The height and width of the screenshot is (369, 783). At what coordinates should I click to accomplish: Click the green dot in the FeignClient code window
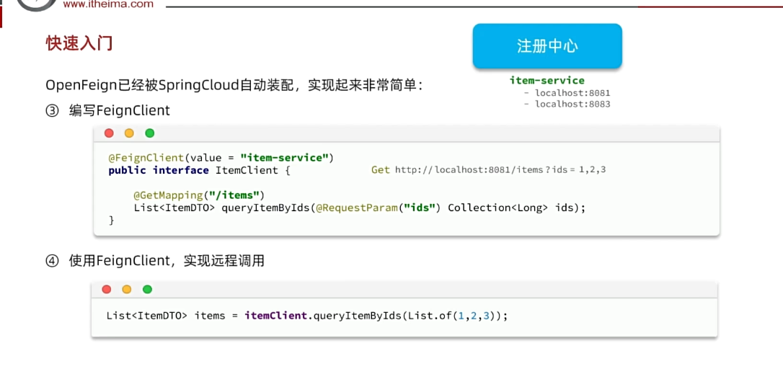(x=150, y=133)
